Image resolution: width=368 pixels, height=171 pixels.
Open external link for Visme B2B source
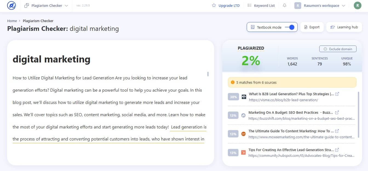(x=337, y=94)
